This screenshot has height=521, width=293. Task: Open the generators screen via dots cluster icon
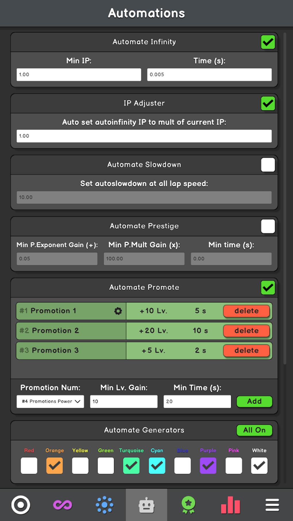pyautogui.click(x=105, y=505)
